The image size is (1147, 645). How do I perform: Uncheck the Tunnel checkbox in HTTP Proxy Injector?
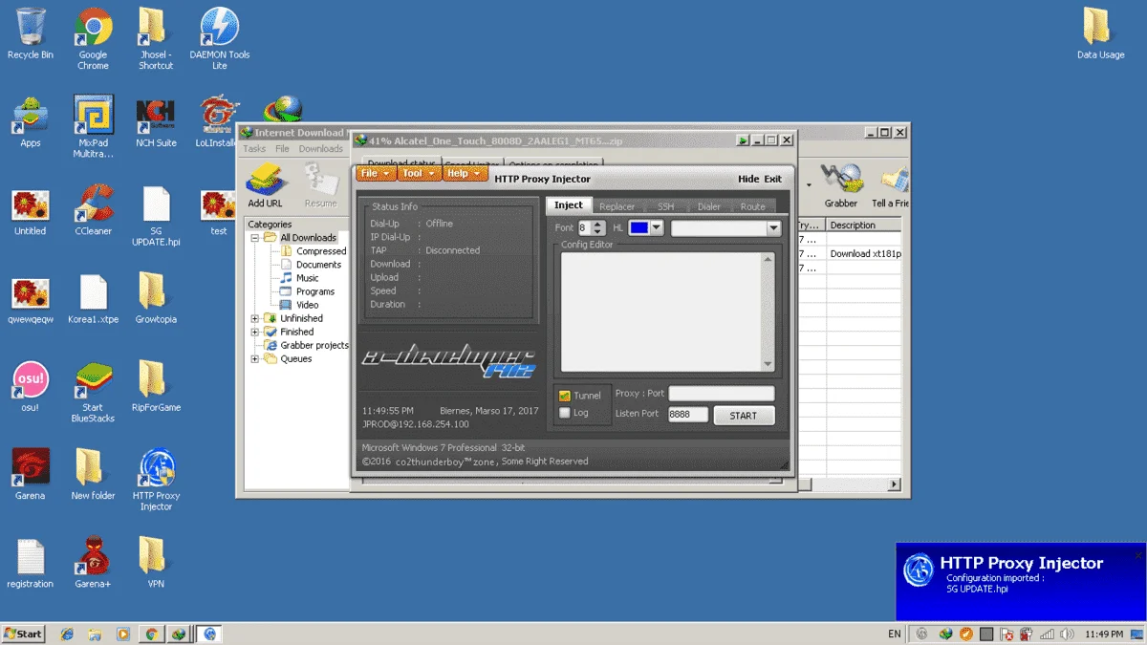tap(565, 396)
